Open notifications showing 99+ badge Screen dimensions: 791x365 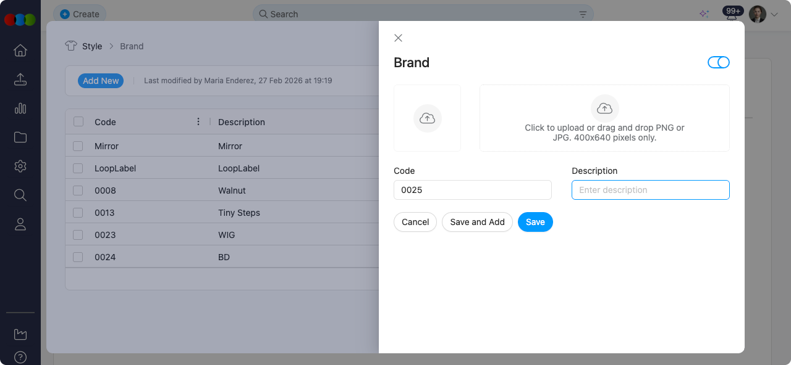(x=732, y=11)
